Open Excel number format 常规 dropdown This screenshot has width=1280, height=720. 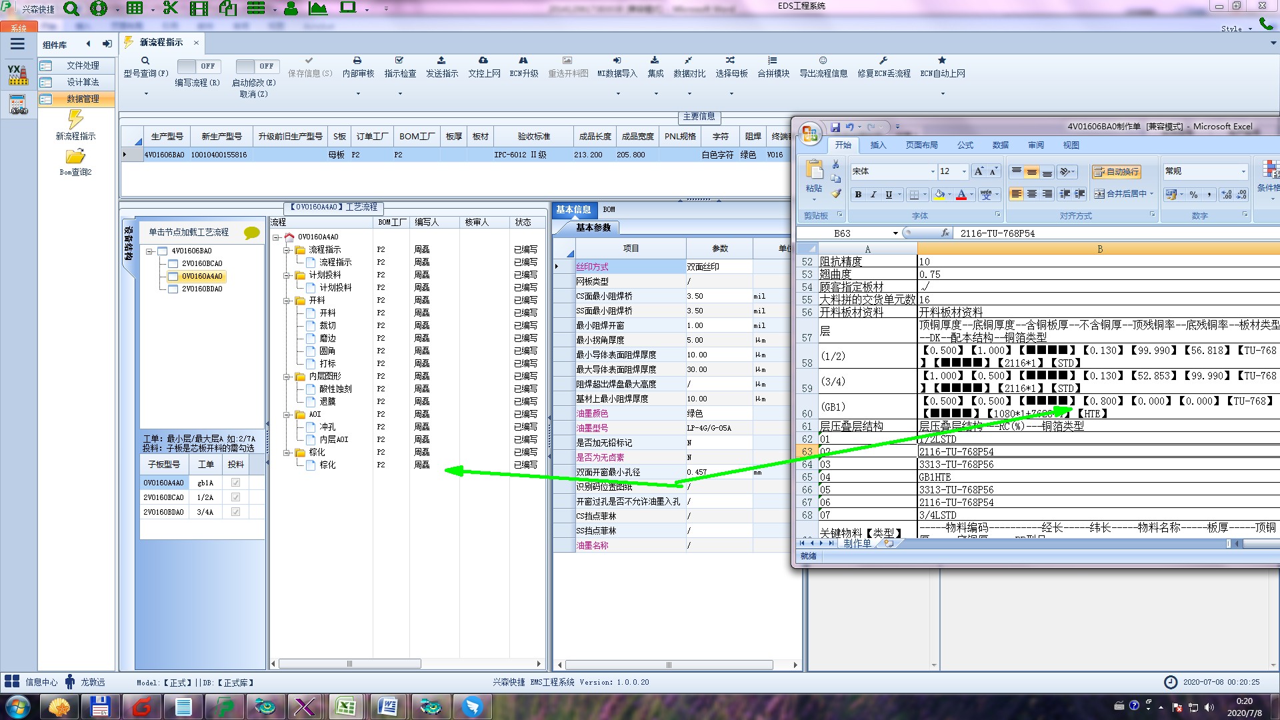[1243, 172]
